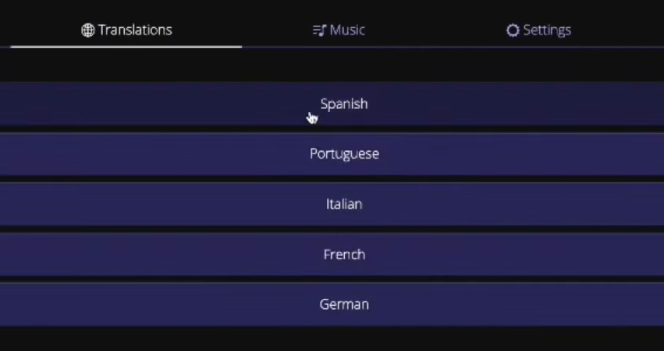Image resolution: width=664 pixels, height=351 pixels.
Task: Switch to the Music tab
Action: (x=339, y=30)
